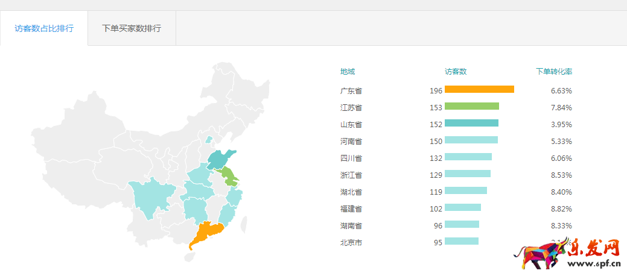The width and height of the screenshot is (627, 276).
Task: Click the 下单转化率 column header
Action: 554,72
